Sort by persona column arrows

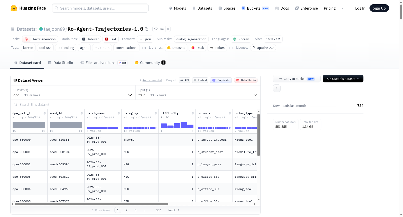pyautogui.click(x=230, y=113)
